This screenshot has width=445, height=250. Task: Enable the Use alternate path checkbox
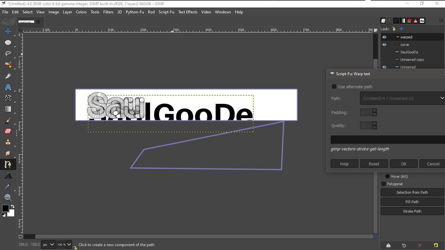334,87
